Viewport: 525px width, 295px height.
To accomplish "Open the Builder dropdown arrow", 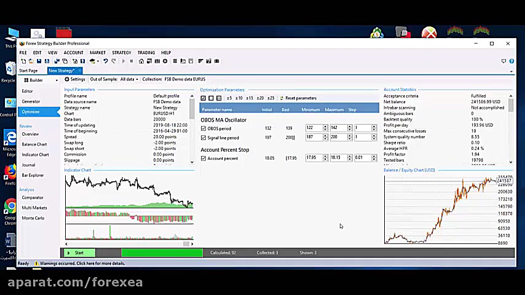I will (x=57, y=81).
